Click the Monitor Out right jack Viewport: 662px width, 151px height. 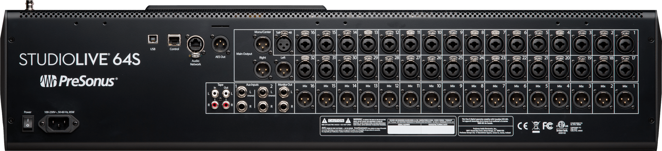click(284, 106)
